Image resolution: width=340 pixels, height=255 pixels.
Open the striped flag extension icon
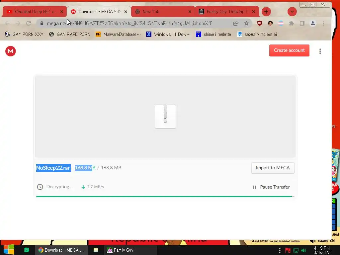[x=281, y=24]
